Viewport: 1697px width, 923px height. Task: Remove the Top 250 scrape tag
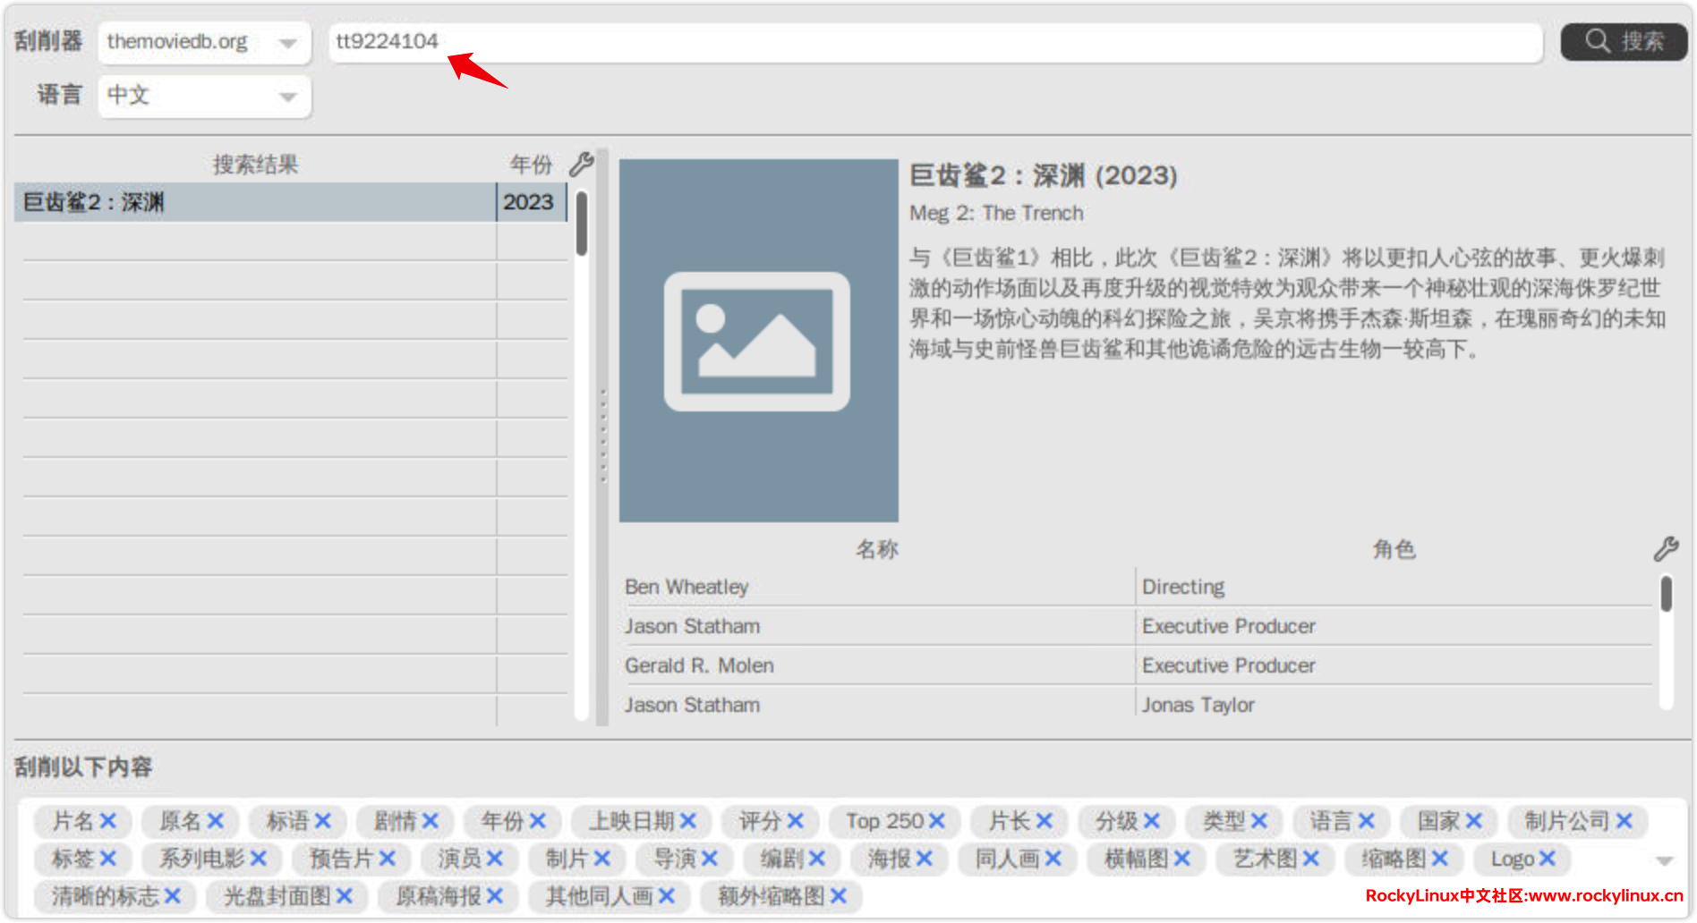tap(937, 821)
